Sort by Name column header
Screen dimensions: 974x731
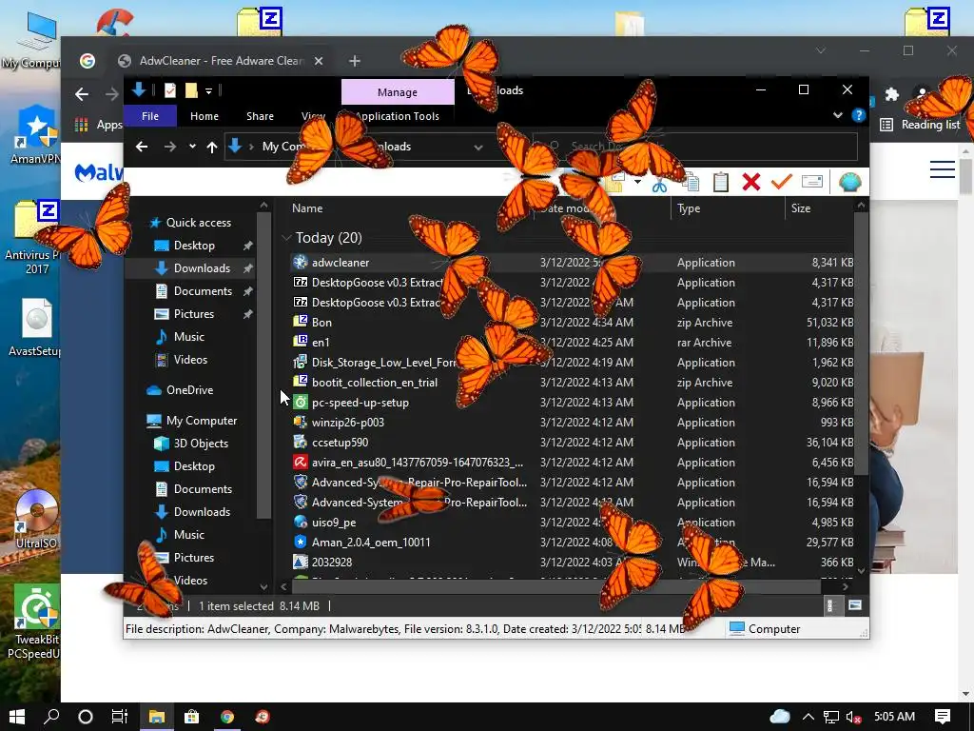coord(307,208)
